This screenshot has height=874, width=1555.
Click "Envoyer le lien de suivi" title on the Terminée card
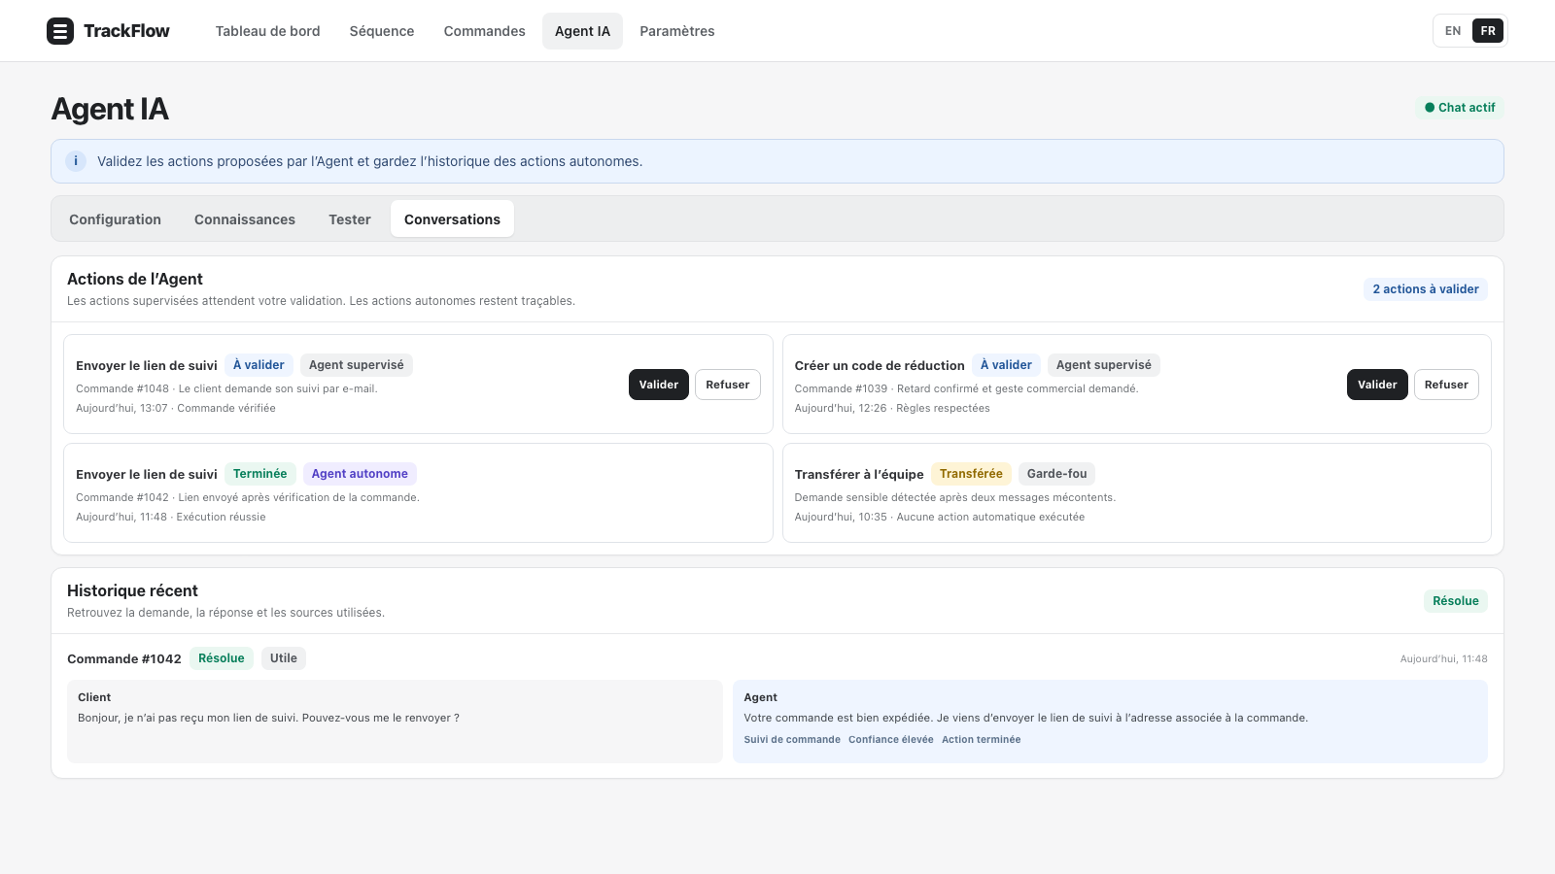[147, 475]
